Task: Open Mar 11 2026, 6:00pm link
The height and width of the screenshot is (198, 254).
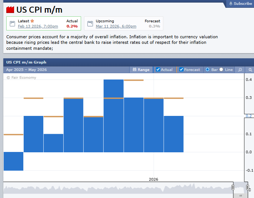Action: (x=116, y=26)
